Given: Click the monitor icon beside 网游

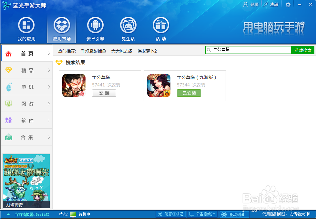Looking at the screenshot, I should click(9, 104).
